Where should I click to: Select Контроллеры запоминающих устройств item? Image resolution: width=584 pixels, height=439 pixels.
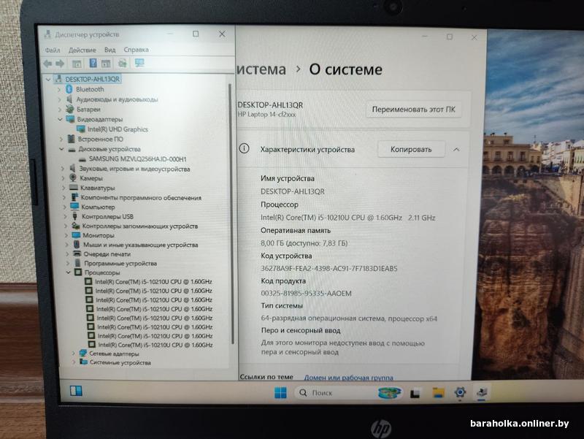140,226
